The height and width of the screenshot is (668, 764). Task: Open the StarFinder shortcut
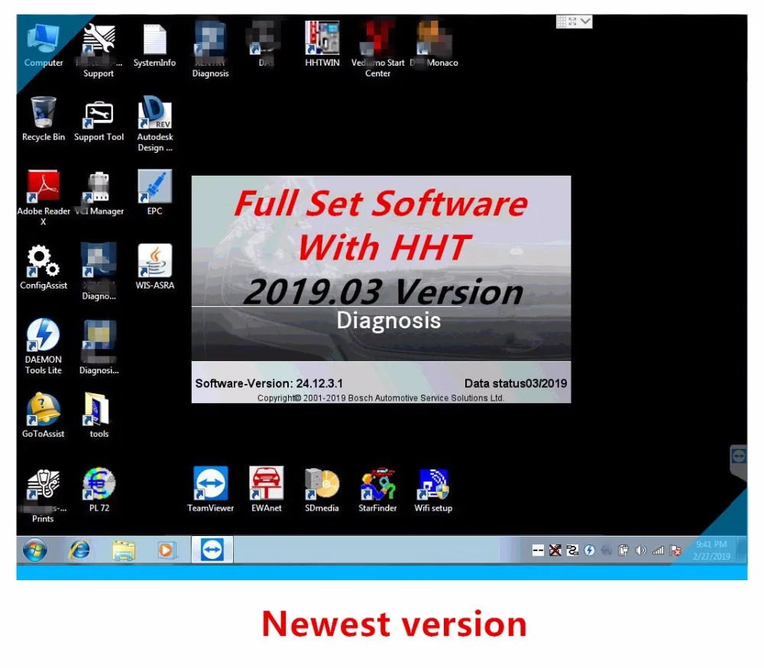[x=377, y=490]
